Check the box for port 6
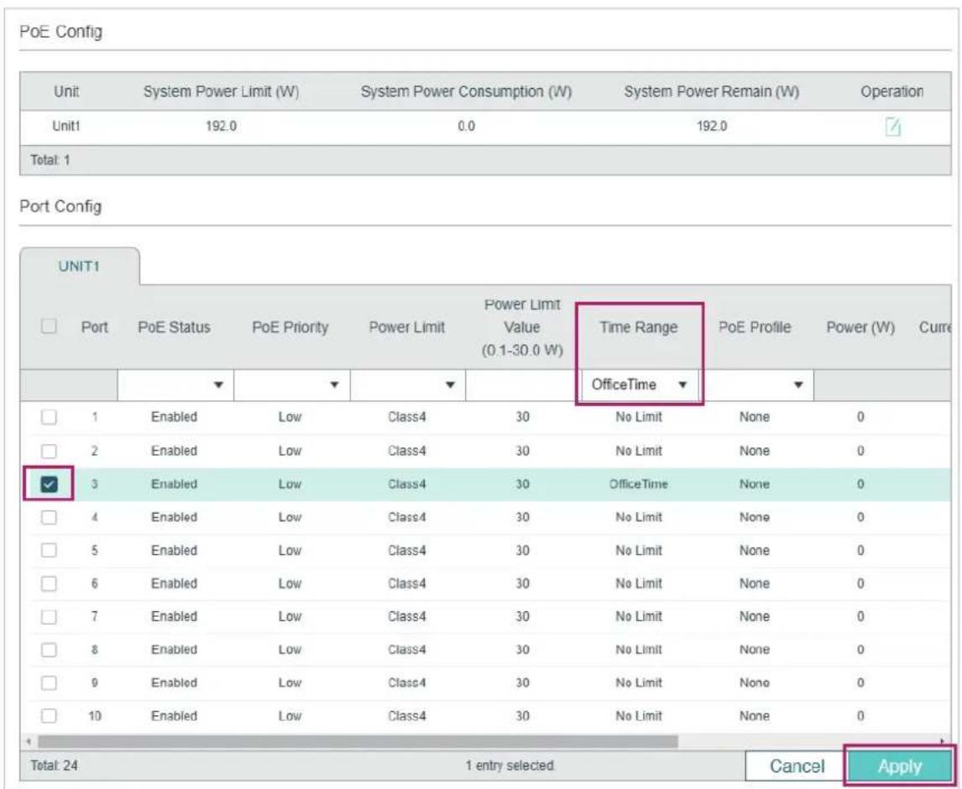 coord(49,583)
